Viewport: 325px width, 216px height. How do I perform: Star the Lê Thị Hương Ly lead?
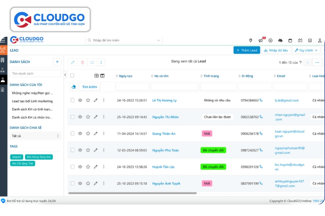(x=88, y=100)
